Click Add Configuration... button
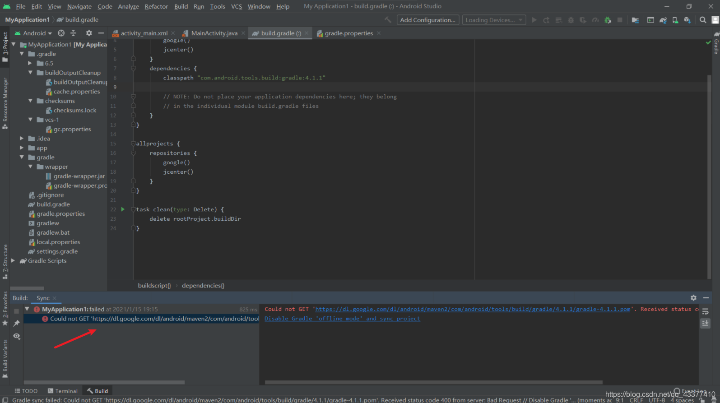 [427, 20]
